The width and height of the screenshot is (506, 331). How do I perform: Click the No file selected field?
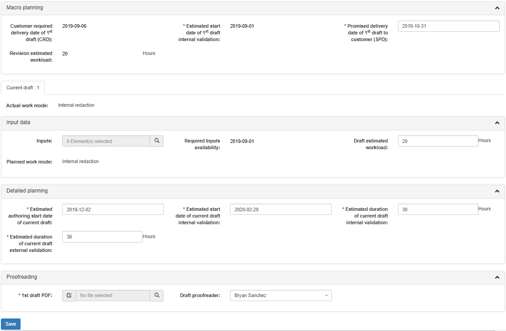[x=113, y=295]
